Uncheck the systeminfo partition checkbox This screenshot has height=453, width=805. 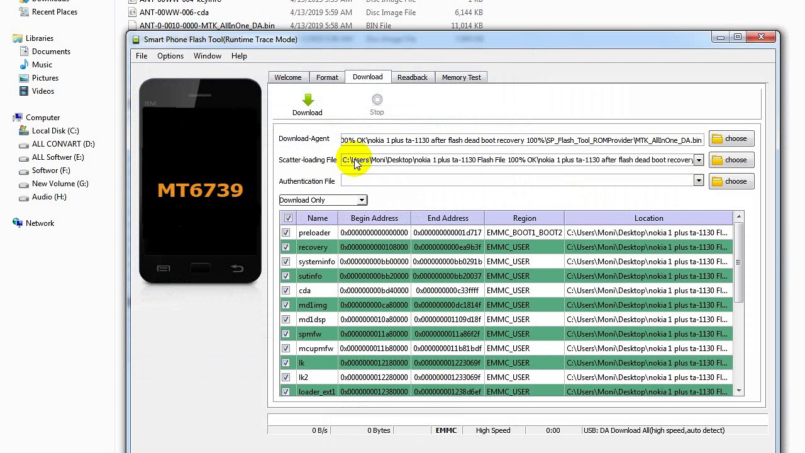click(286, 262)
